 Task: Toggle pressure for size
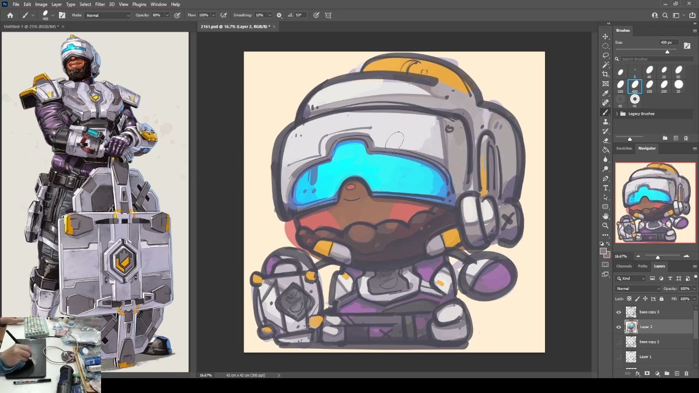[x=316, y=15]
